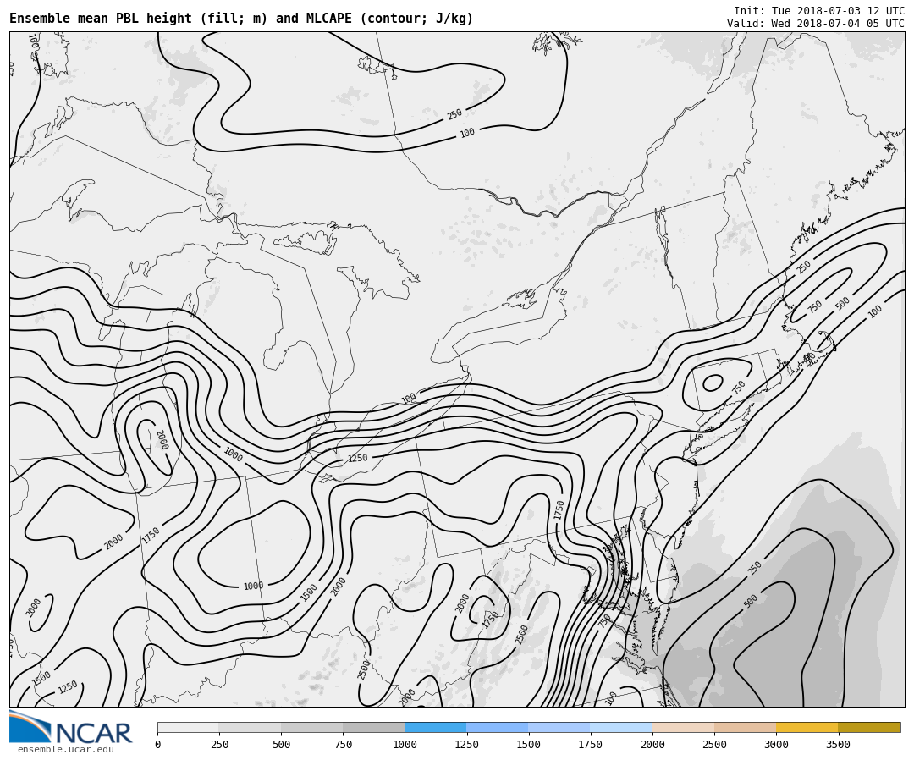Click the colorbar tick label 1250
This screenshot has height=760, width=914.
pos(466,744)
